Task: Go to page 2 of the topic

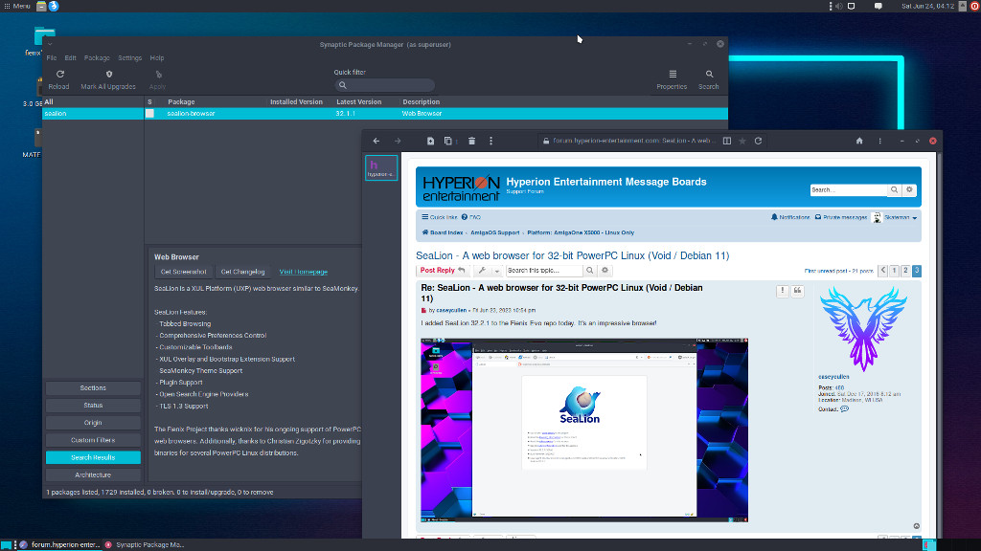Action: [905, 271]
